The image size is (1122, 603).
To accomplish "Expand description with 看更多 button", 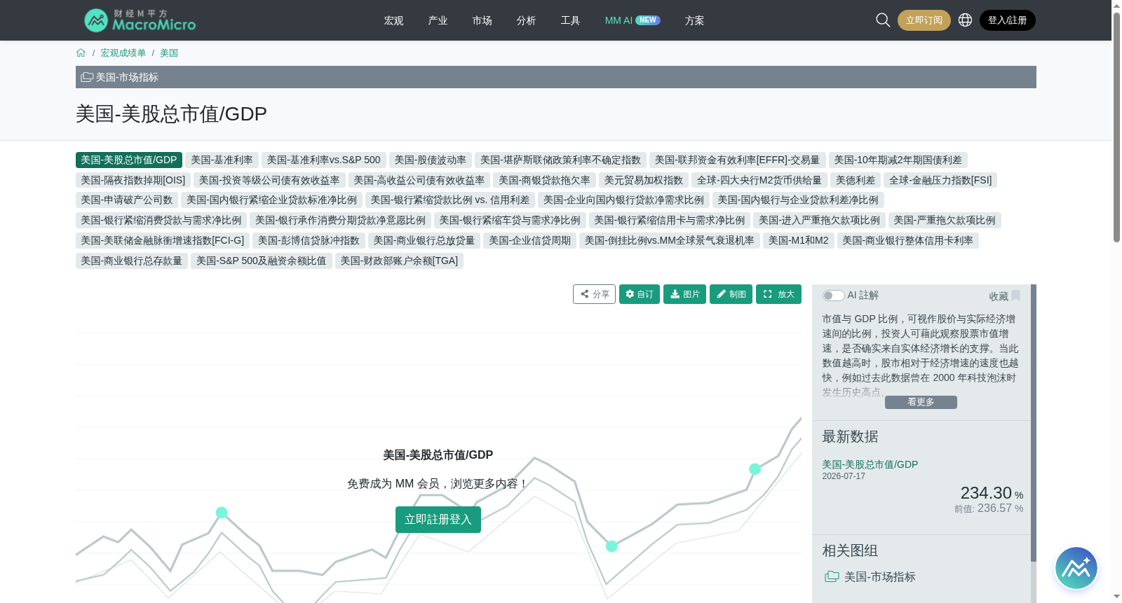I will pyautogui.click(x=921, y=402).
